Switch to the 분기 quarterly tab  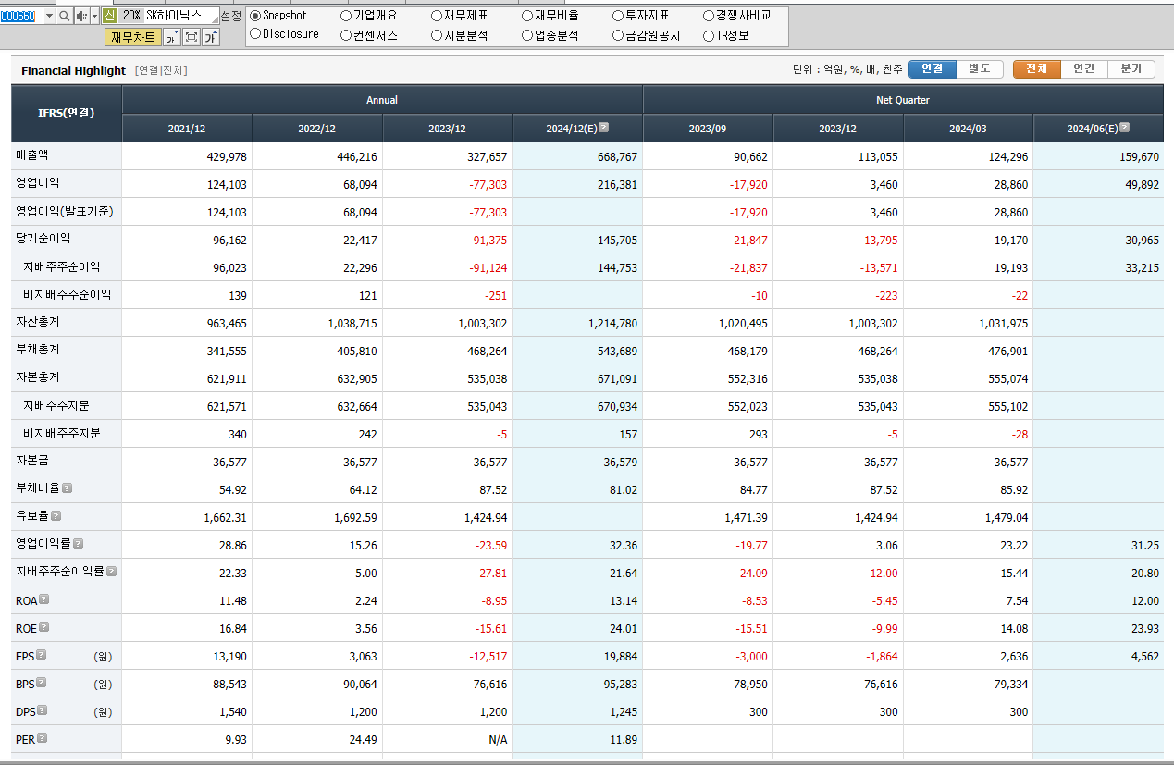coord(1131,69)
